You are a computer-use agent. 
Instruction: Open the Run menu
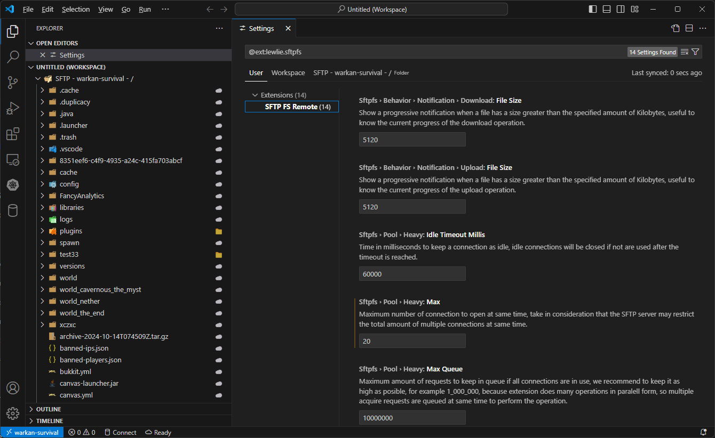[x=145, y=9]
